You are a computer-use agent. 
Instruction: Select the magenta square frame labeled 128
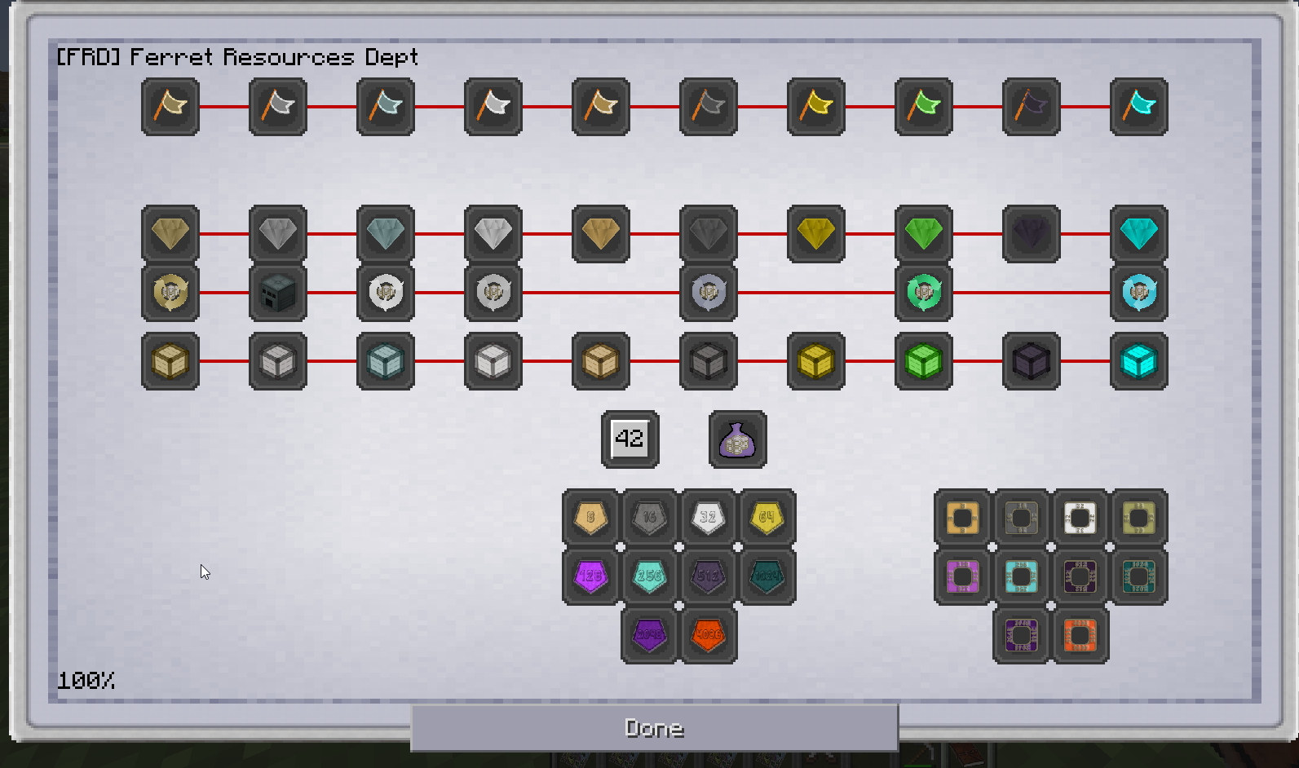963,576
